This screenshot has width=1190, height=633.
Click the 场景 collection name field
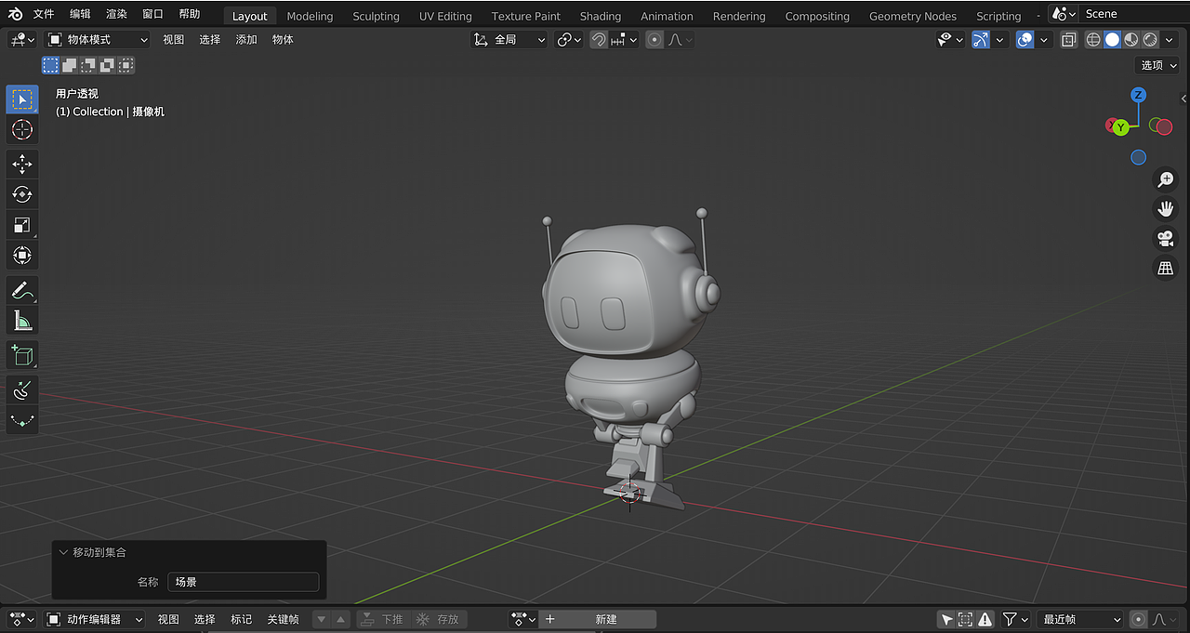coord(243,581)
